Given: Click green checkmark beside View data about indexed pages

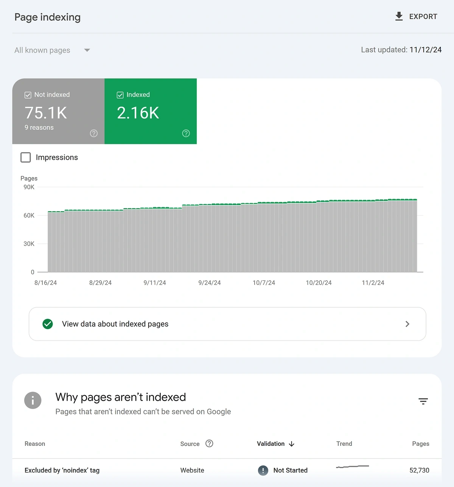Looking at the screenshot, I should pos(48,324).
